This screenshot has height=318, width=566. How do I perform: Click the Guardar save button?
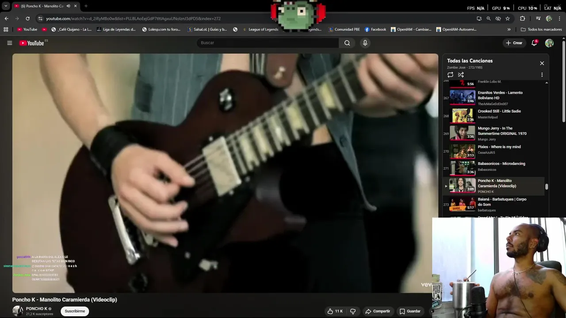410,311
